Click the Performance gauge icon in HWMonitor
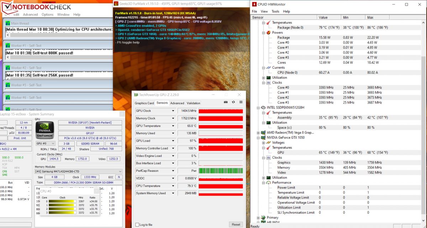This screenshot has height=228, width=427. coord(268,182)
